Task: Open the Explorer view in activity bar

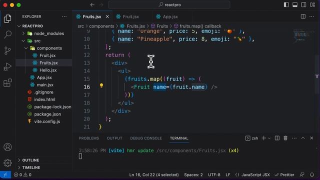Action: click(x=7, y=19)
